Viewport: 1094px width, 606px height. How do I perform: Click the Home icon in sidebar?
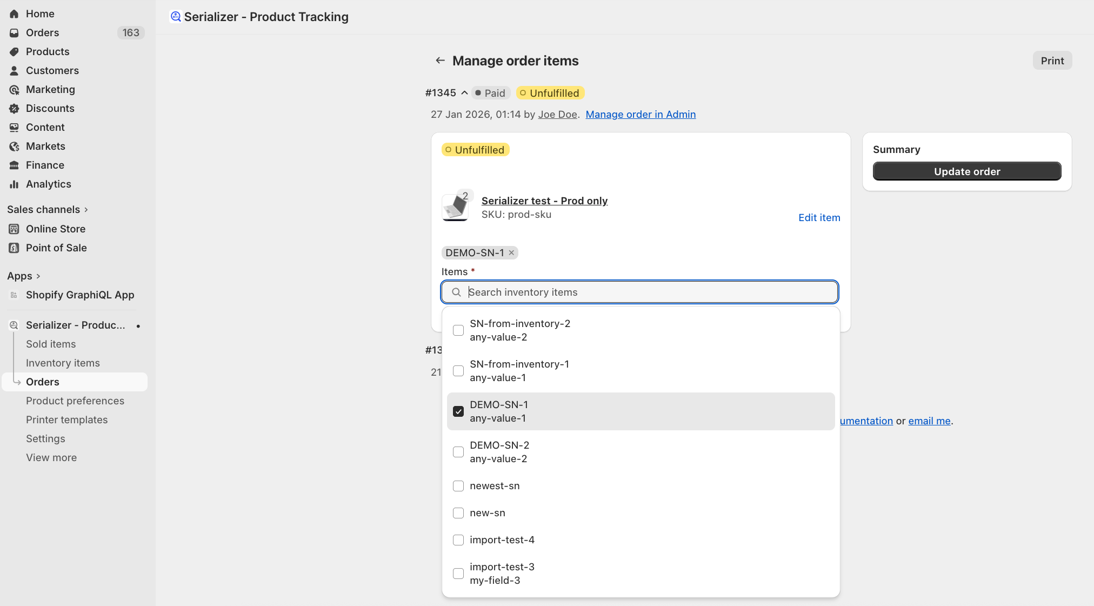coord(14,14)
